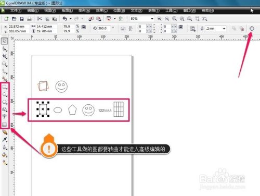Open the 帮助(H) menu
This screenshot has width=260, height=196.
pyautogui.click(x=207, y=10)
